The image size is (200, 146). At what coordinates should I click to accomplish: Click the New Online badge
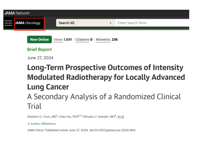pyautogui.click(x=39, y=40)
